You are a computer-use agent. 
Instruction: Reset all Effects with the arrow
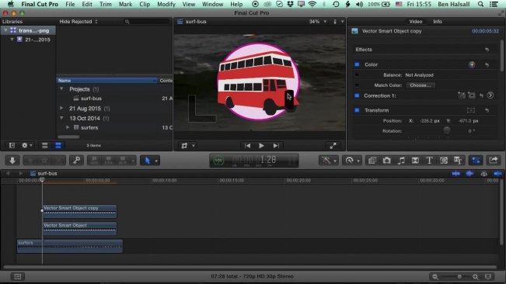tap(487, 50)
